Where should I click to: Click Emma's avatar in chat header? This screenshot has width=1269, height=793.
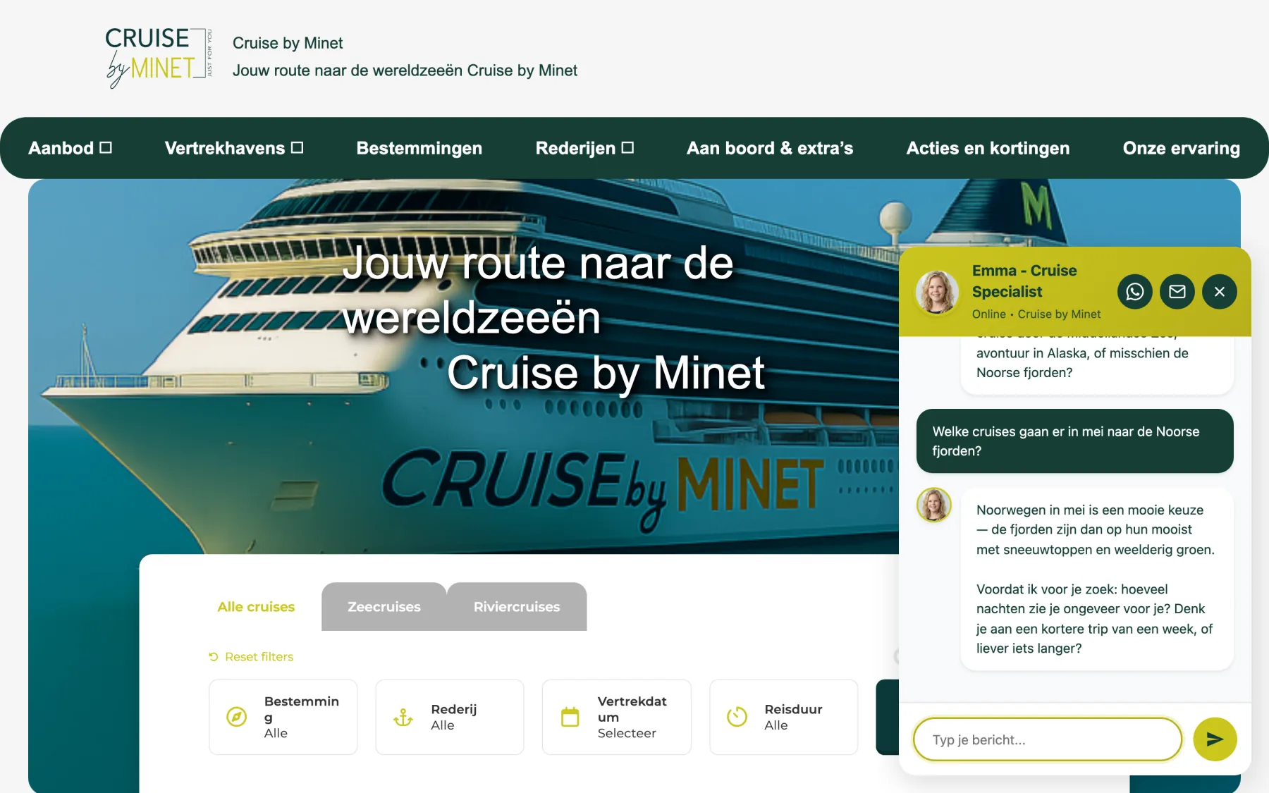936,292
